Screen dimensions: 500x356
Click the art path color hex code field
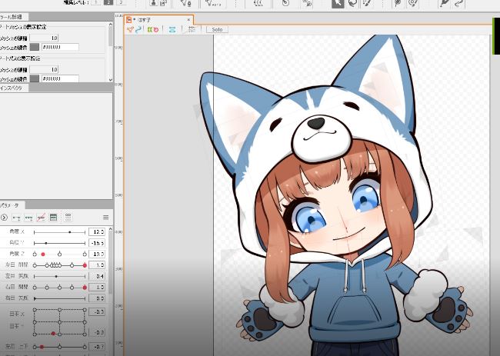pyautogui.click(x=60, y=78)
